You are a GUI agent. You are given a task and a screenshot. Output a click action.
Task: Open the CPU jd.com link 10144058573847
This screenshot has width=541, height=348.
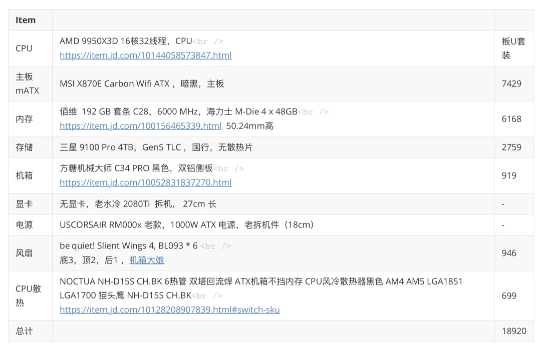pyautogui.click(x=146, y=55)
